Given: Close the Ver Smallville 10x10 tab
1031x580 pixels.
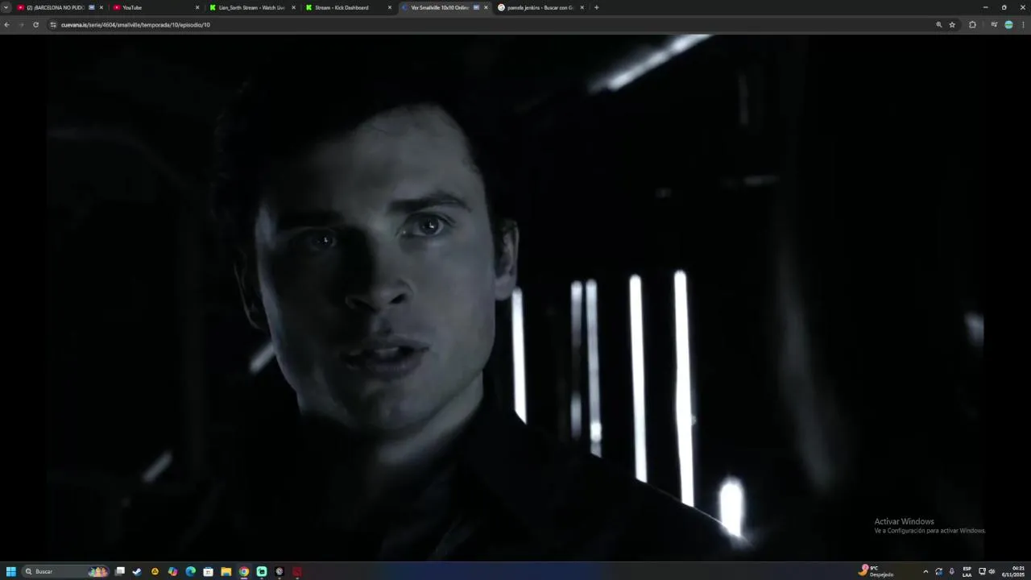Looking at the screenshot, I should coord(486,7).
